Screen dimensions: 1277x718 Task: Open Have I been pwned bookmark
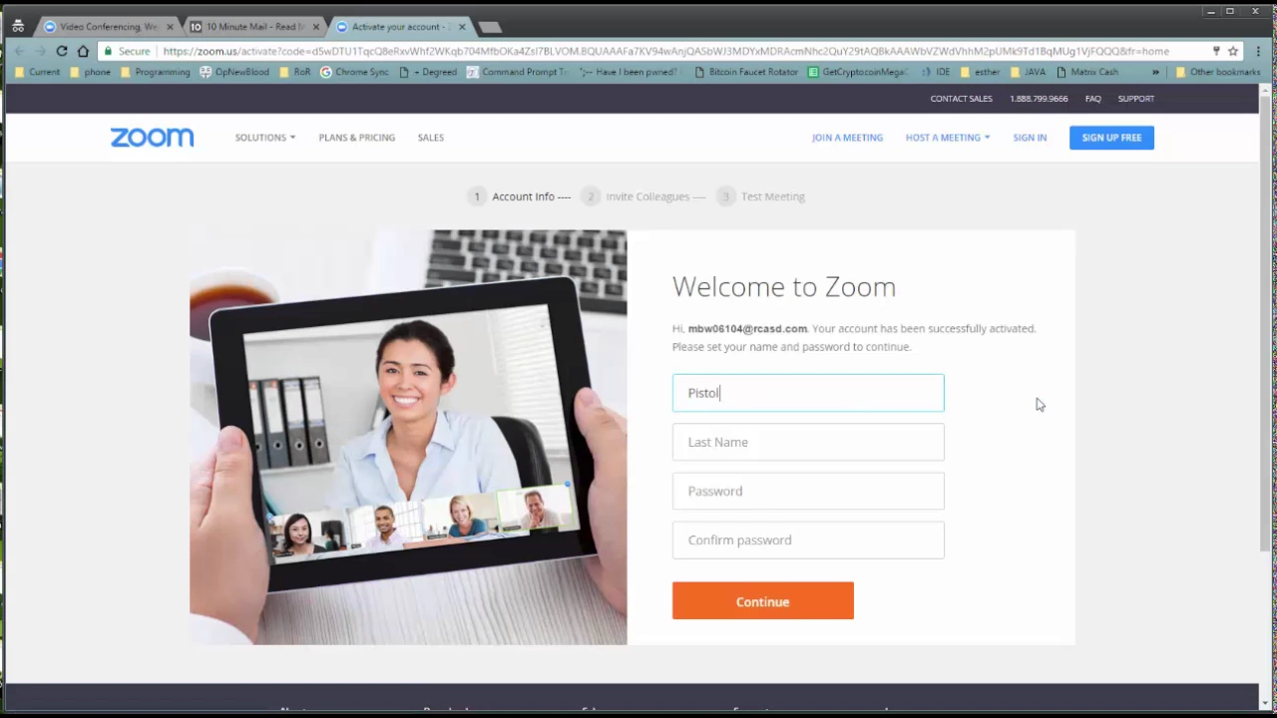(630, 72)
